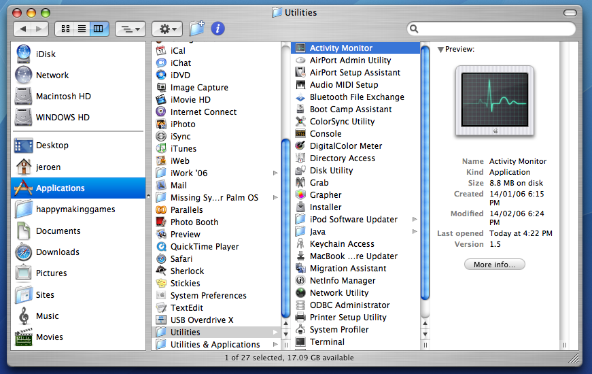Select iTunes in the Applications column

(x=216, y=149)
